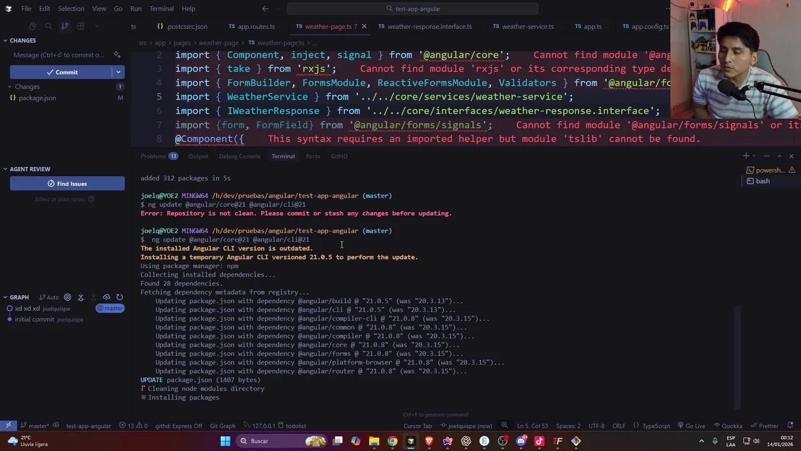This screenshot has width=801, height=451.
Task: Collapse the GRAPH section
Action: point(19,298)
